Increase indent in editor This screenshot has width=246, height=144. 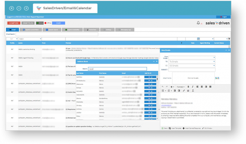179,90
